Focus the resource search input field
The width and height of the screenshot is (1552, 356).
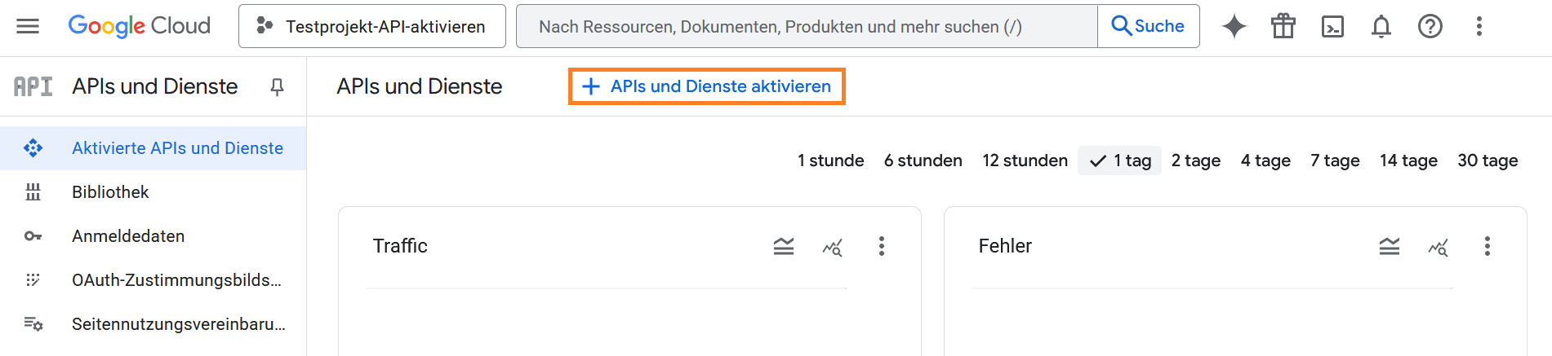pyautogui.click(x=806, y=26)
